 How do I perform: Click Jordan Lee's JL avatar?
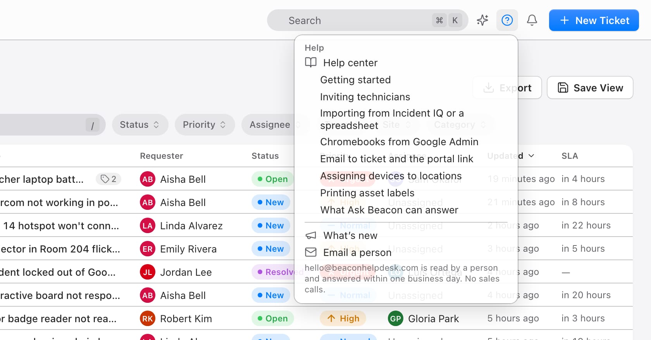pos(148,272)
